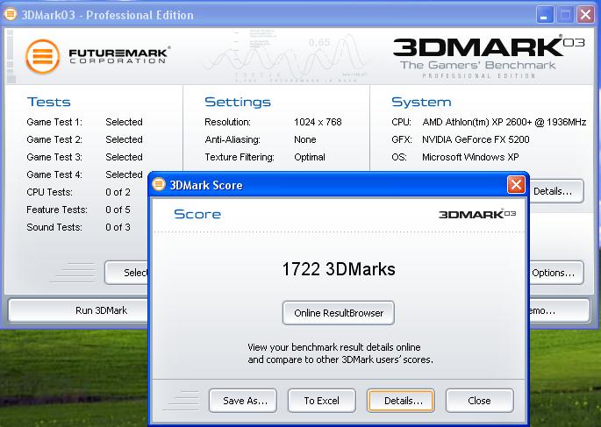Click the Resolution value 1024 x 768
This screenshot has height=427, width=601.
(x=318, y=122)
